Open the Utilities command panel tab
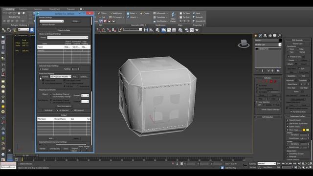 [279, 36]
